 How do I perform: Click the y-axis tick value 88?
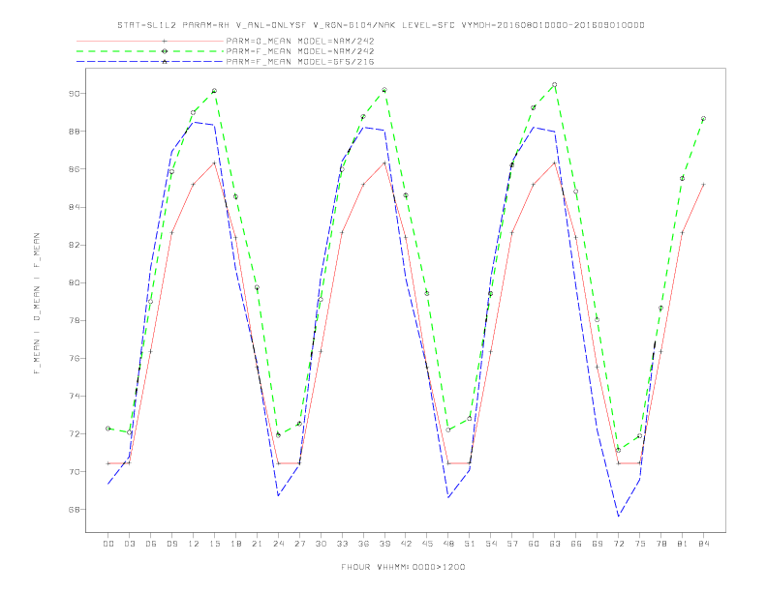click(75, 132)
